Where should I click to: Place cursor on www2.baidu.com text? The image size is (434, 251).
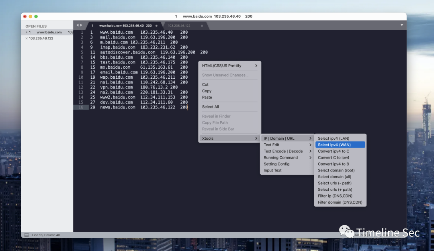pos(118,97)
